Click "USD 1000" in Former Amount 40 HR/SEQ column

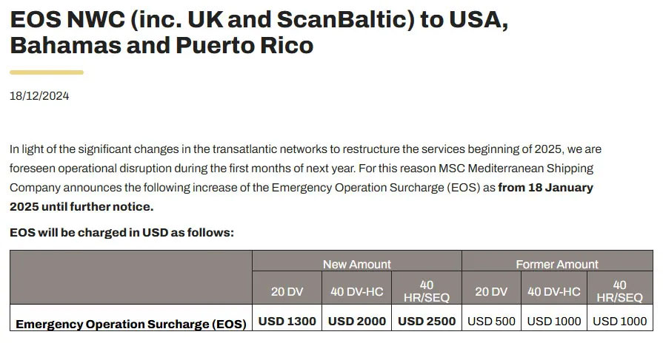620,322
